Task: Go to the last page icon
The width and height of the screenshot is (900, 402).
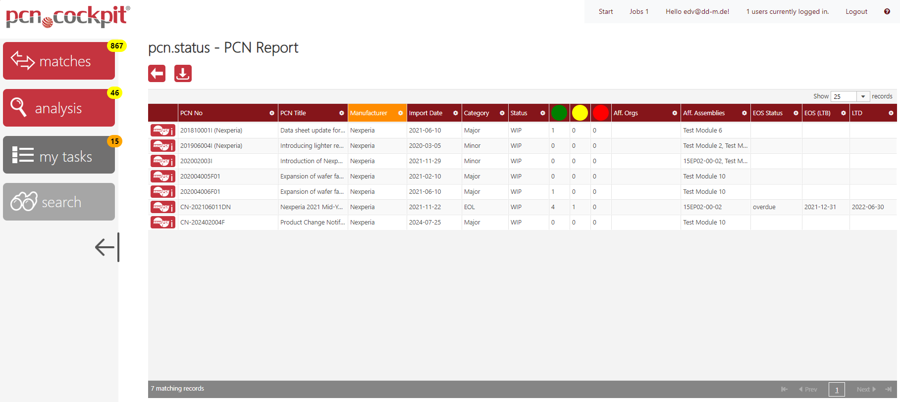Action: coord(889,389)
